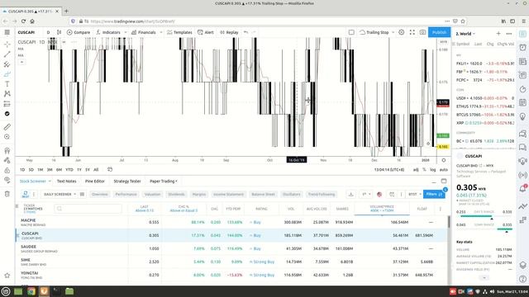529x297 pixels.
Task: Open the Pine Editor tab
Action: (x=95, y=181)
